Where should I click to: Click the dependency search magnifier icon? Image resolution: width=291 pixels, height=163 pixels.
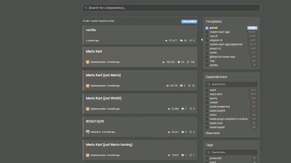point(86,8)
